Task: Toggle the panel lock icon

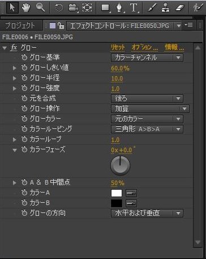Action: (61, 26)
